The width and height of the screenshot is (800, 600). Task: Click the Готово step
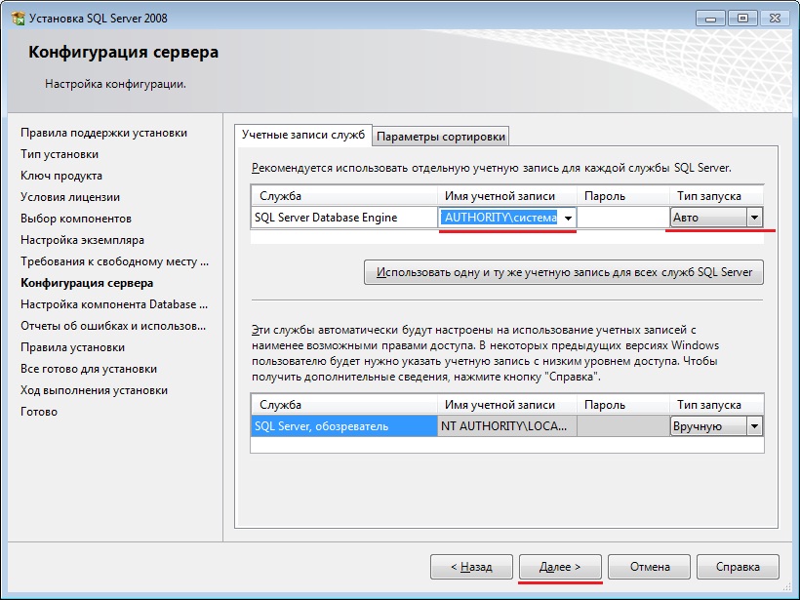pyautogui.click(x=39, y=412)
